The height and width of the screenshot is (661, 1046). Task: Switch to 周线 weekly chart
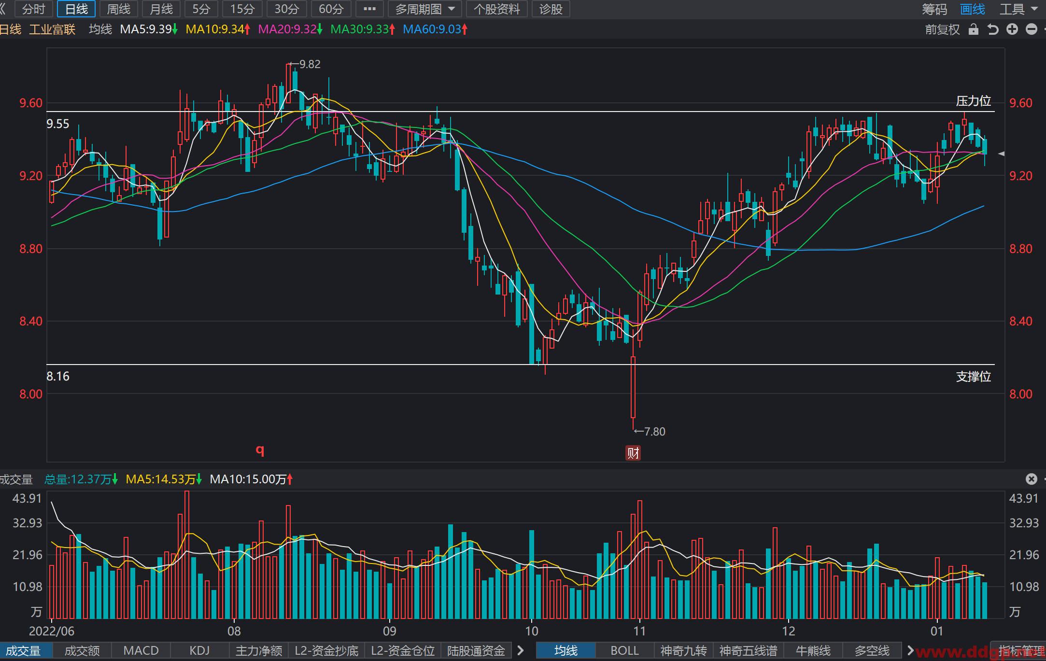pos(118,9)
